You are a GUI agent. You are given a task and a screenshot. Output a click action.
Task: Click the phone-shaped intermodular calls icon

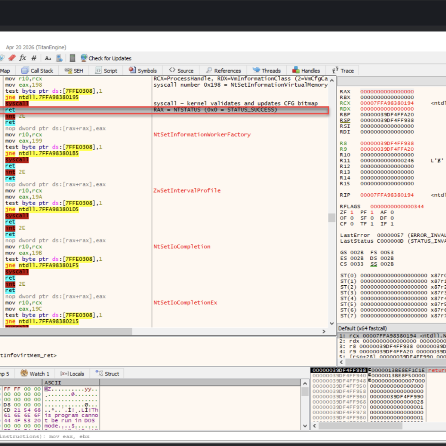pyautogui.click(x=59, y=58)
